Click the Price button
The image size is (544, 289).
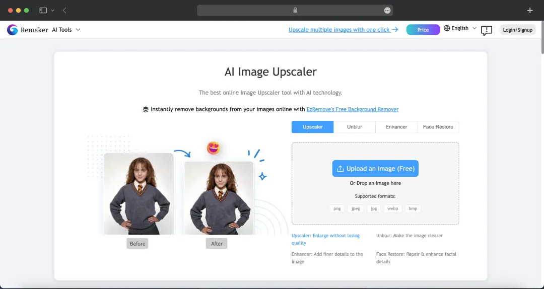coord(423,30)
